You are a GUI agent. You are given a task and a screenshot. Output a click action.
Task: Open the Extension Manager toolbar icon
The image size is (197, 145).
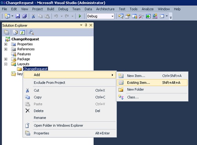pyautogui.click(x=155, y=16)
